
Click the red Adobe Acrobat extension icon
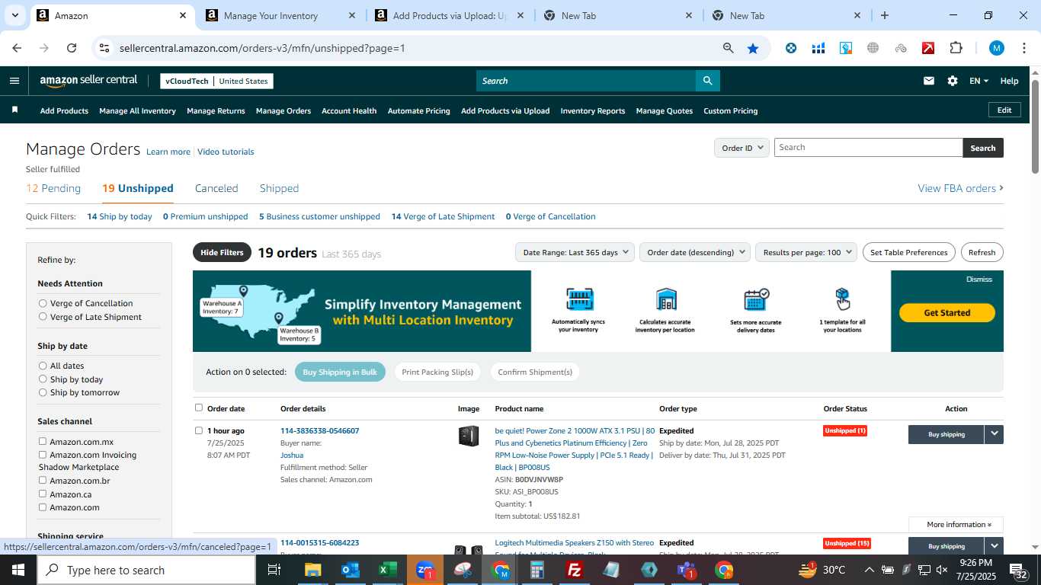click(928, 48)
